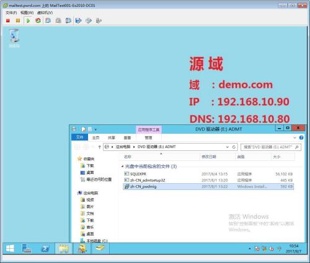Launch PowerShell from the taskbar

pyautogui.click(x=45, y=249)
